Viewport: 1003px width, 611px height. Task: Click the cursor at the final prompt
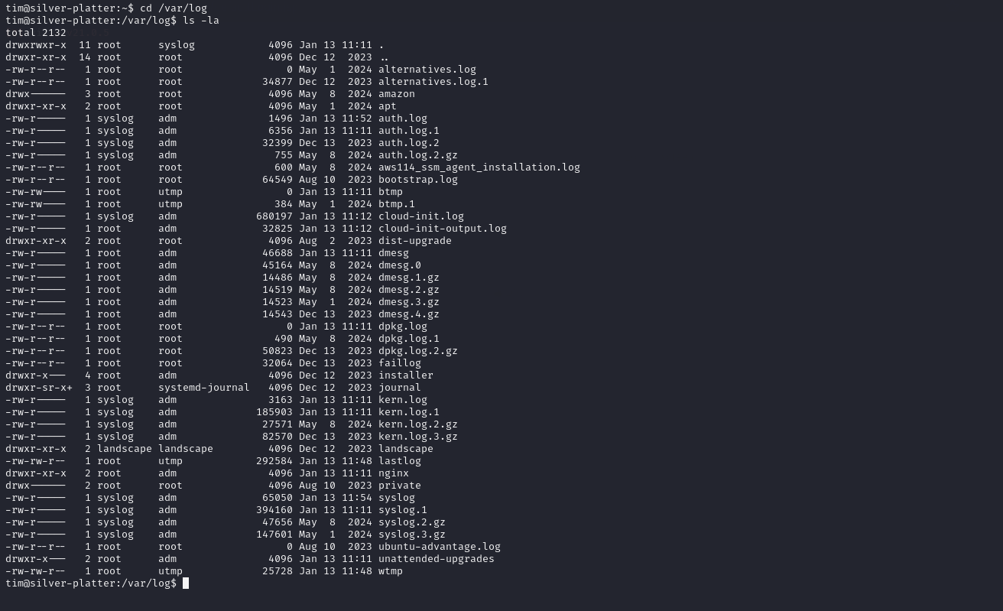186,583
